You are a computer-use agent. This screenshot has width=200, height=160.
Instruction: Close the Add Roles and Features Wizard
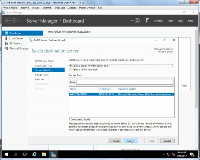[174, 40]
